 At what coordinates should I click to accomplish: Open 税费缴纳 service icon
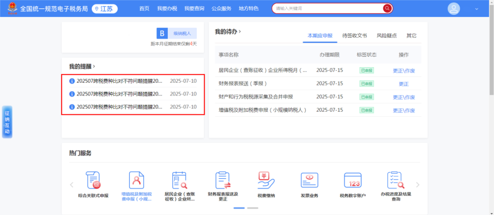point(266,181)
